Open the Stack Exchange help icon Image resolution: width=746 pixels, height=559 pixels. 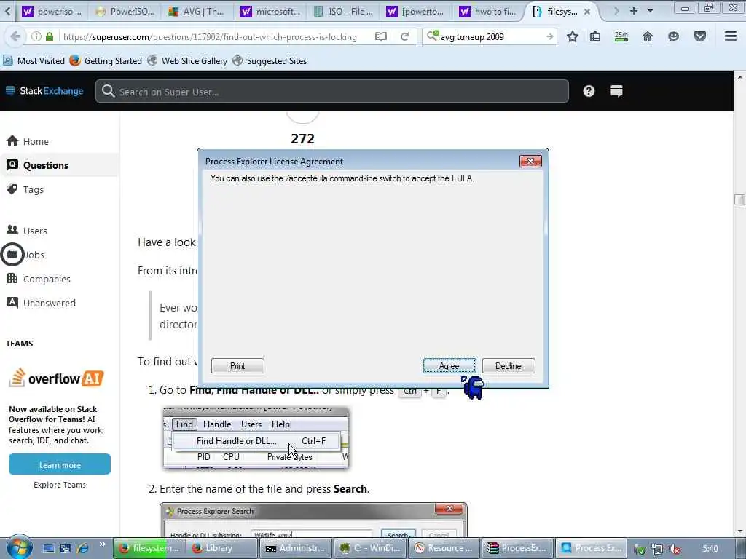pyautogui.click(x=589, y=91)
